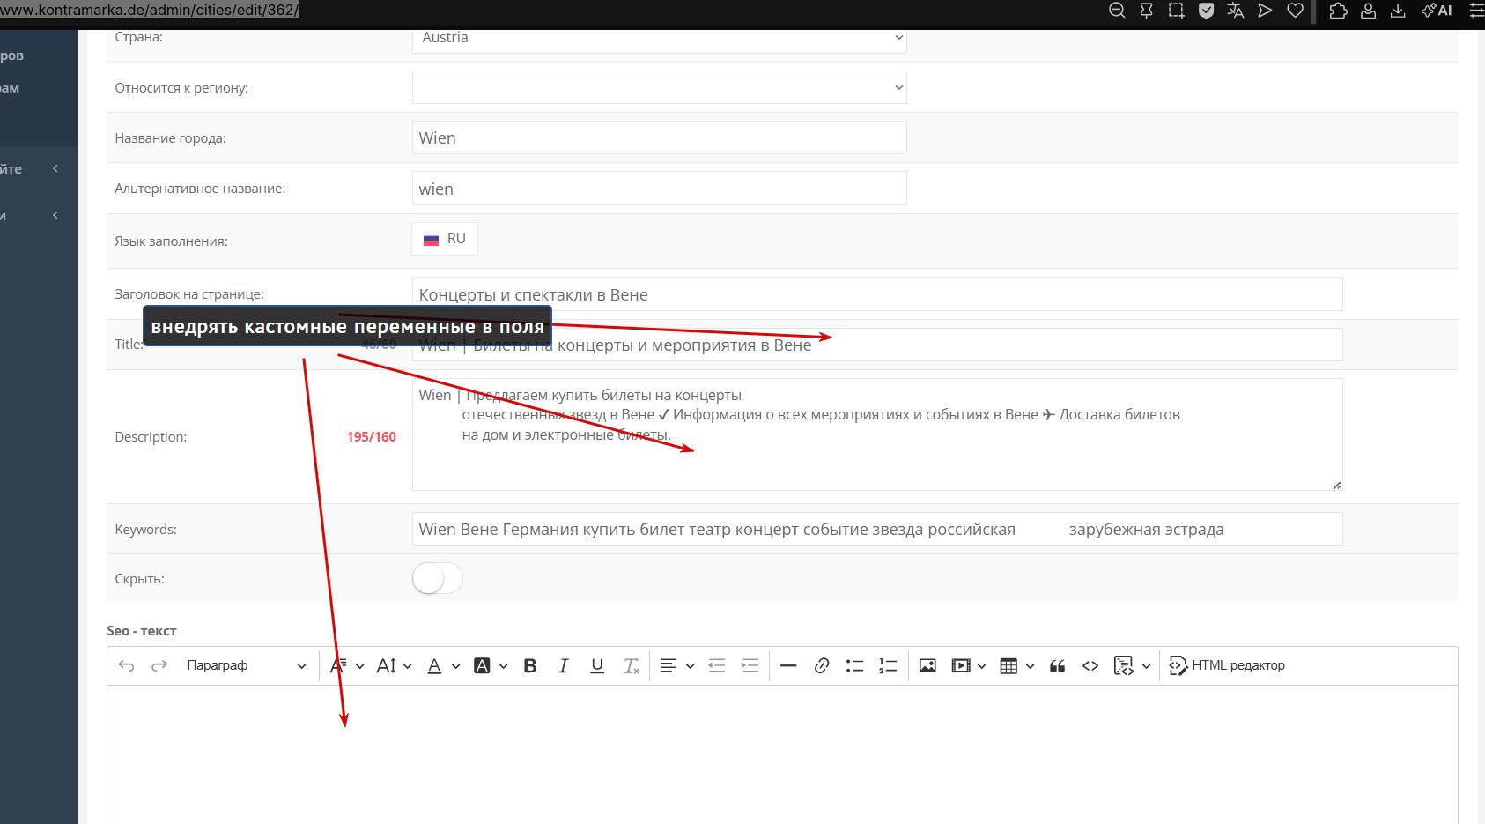Expand the background color dropdown arrow
The height and width of the screenshot is (824, 1485).
tap(503, 666)
